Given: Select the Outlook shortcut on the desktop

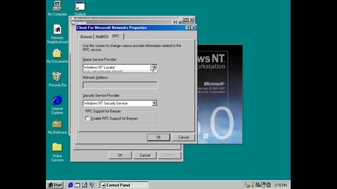Looking at the screenshot, I should click(80, 8).
